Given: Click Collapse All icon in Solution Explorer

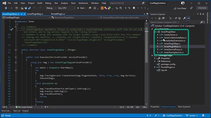Looking at the screenshot, I should [176, 18].
